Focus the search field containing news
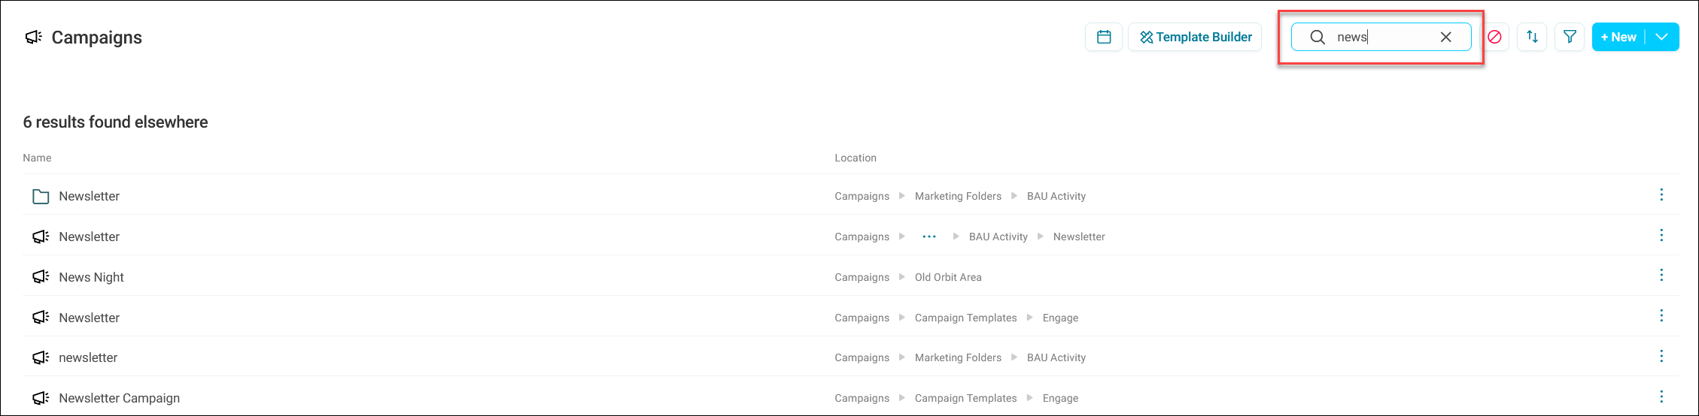The width and height of the screenshot is (1699, 416). [x=1381, y=37]
